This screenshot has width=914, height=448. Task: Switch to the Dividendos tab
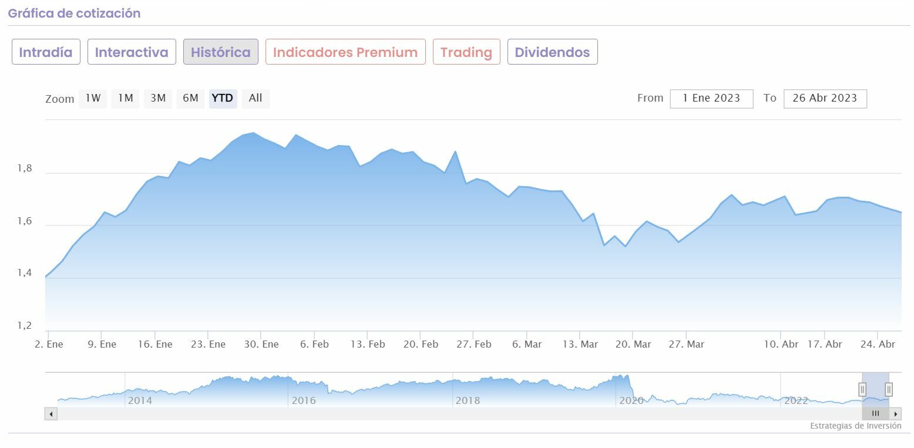(x=552, y=52)
